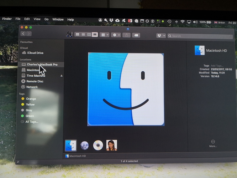
Task: Click the Share toolbar button
Action: 127,35
